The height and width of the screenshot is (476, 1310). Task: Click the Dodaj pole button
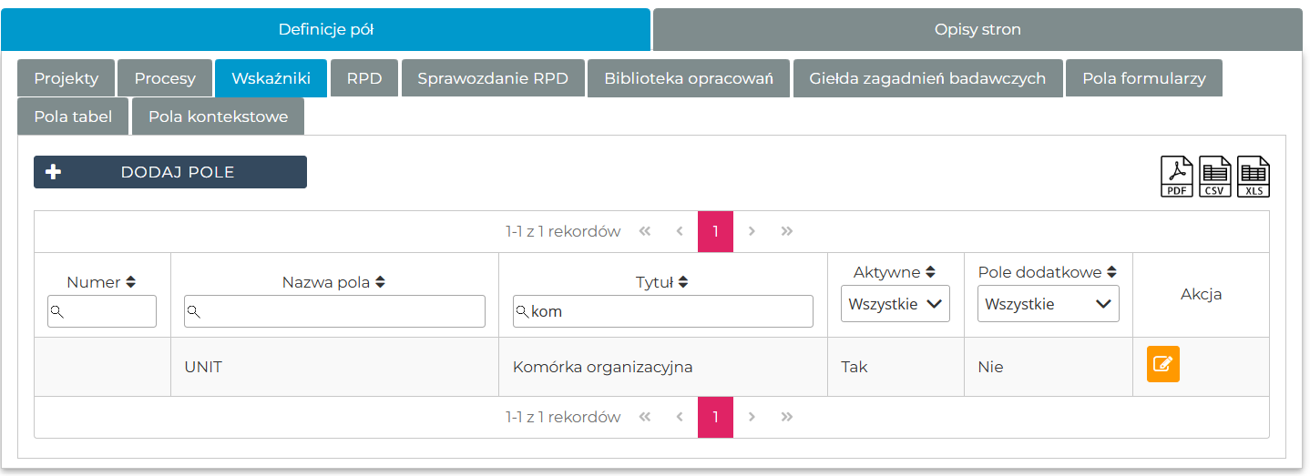pos(170,172)
